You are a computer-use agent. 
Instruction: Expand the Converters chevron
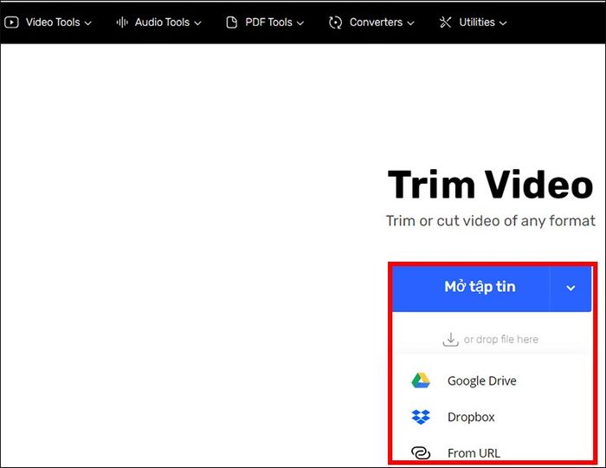point(410,23)
